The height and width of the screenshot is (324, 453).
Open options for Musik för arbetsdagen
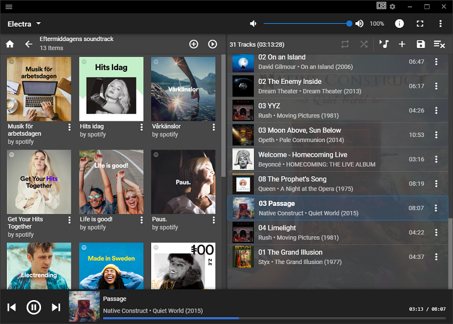pyautogui.click(x=70, y=127)
